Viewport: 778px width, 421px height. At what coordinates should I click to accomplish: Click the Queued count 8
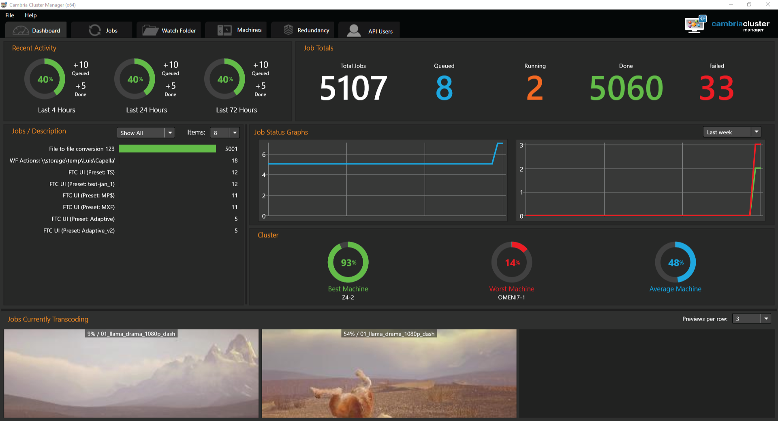pos(444,88)
